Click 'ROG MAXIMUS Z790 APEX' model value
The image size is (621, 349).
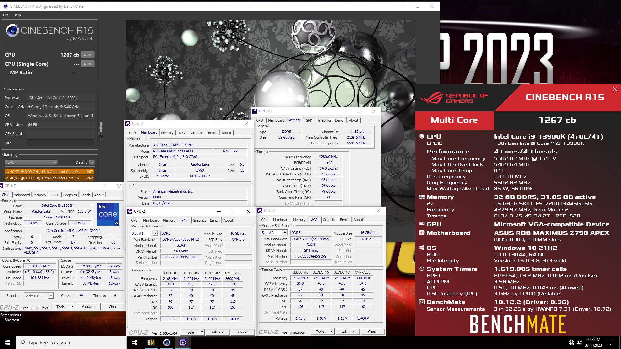click(x=182, y=151)
